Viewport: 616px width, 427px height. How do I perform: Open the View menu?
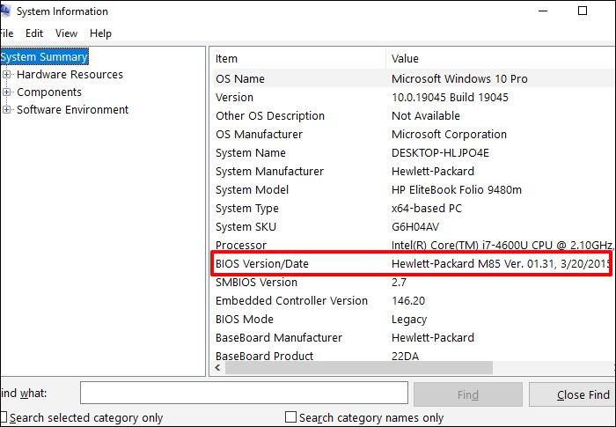click(x=66, y=33)
